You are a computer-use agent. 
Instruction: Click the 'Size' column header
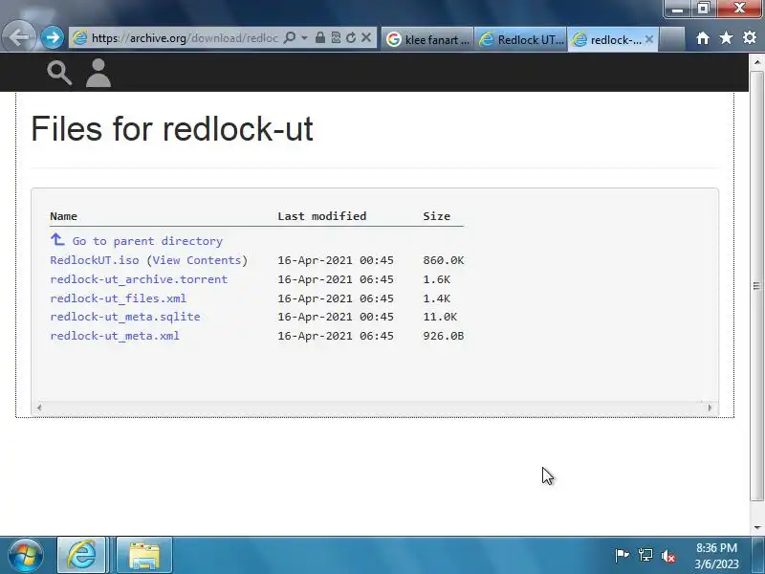(437, 216)
